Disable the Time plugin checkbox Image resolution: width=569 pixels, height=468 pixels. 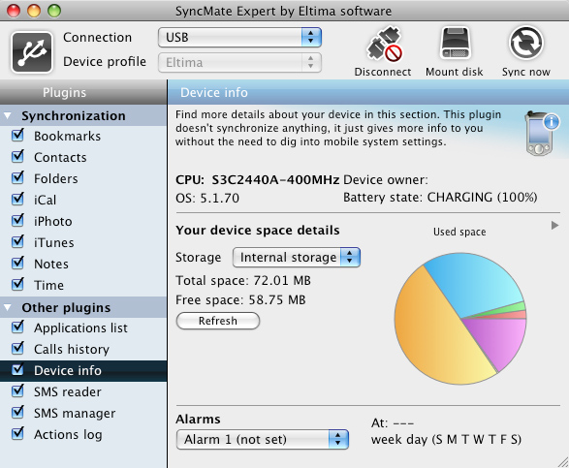point(17,285)
